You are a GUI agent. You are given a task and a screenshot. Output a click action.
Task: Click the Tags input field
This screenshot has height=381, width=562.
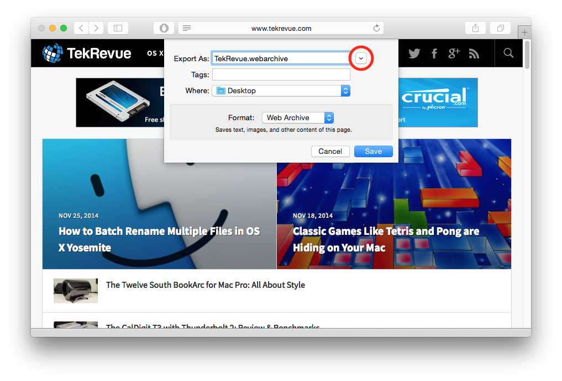[281, 74]
